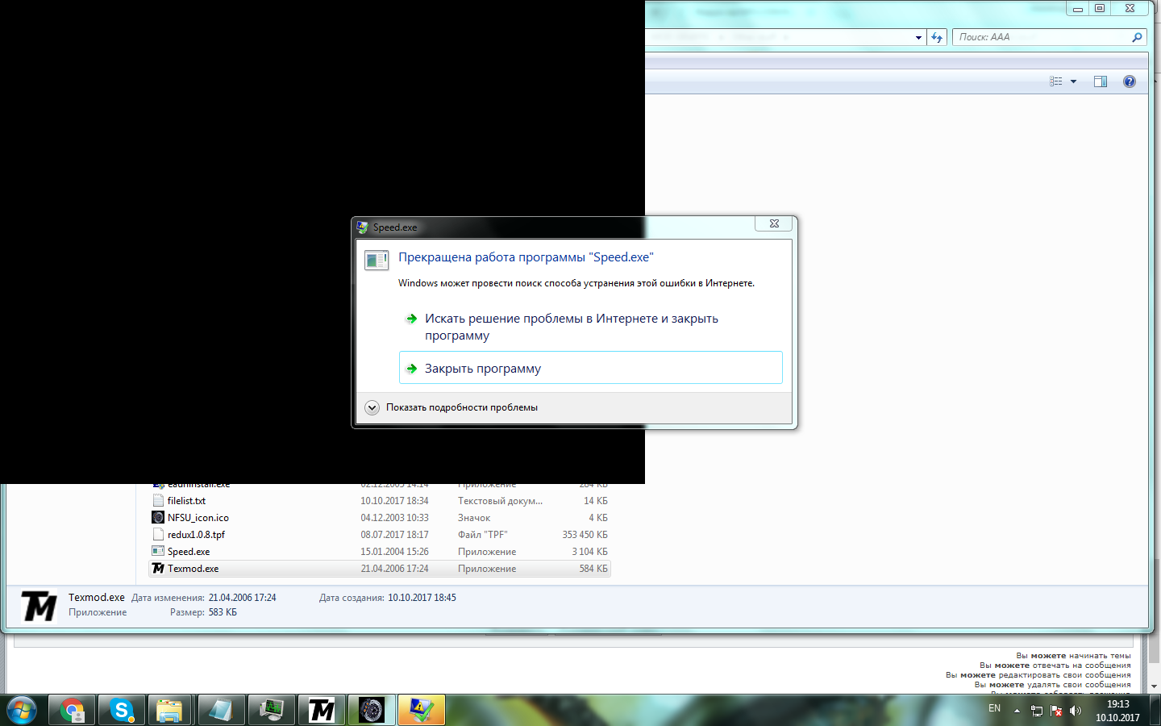The image size is (1161, 726).
Task: Click the Speed.exe dialog title bar icon
Action: [x=363, y=227]
